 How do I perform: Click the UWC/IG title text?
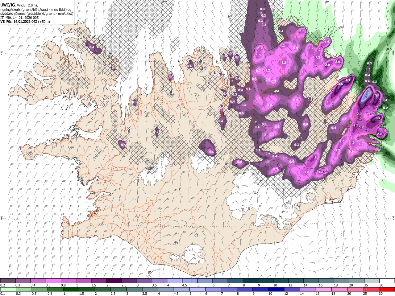click(7, 5)
